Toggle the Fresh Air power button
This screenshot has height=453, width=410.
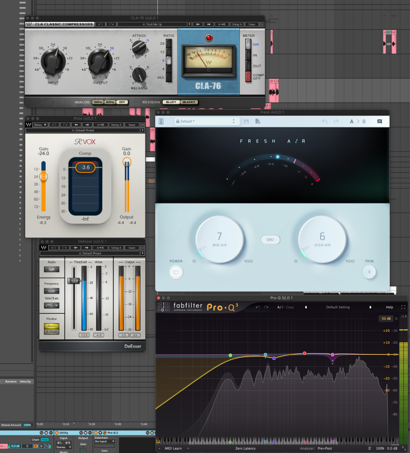coord(176,272)
